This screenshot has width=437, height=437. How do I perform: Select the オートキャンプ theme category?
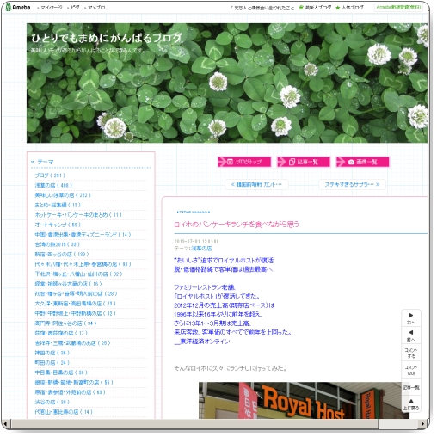(58, 225)
